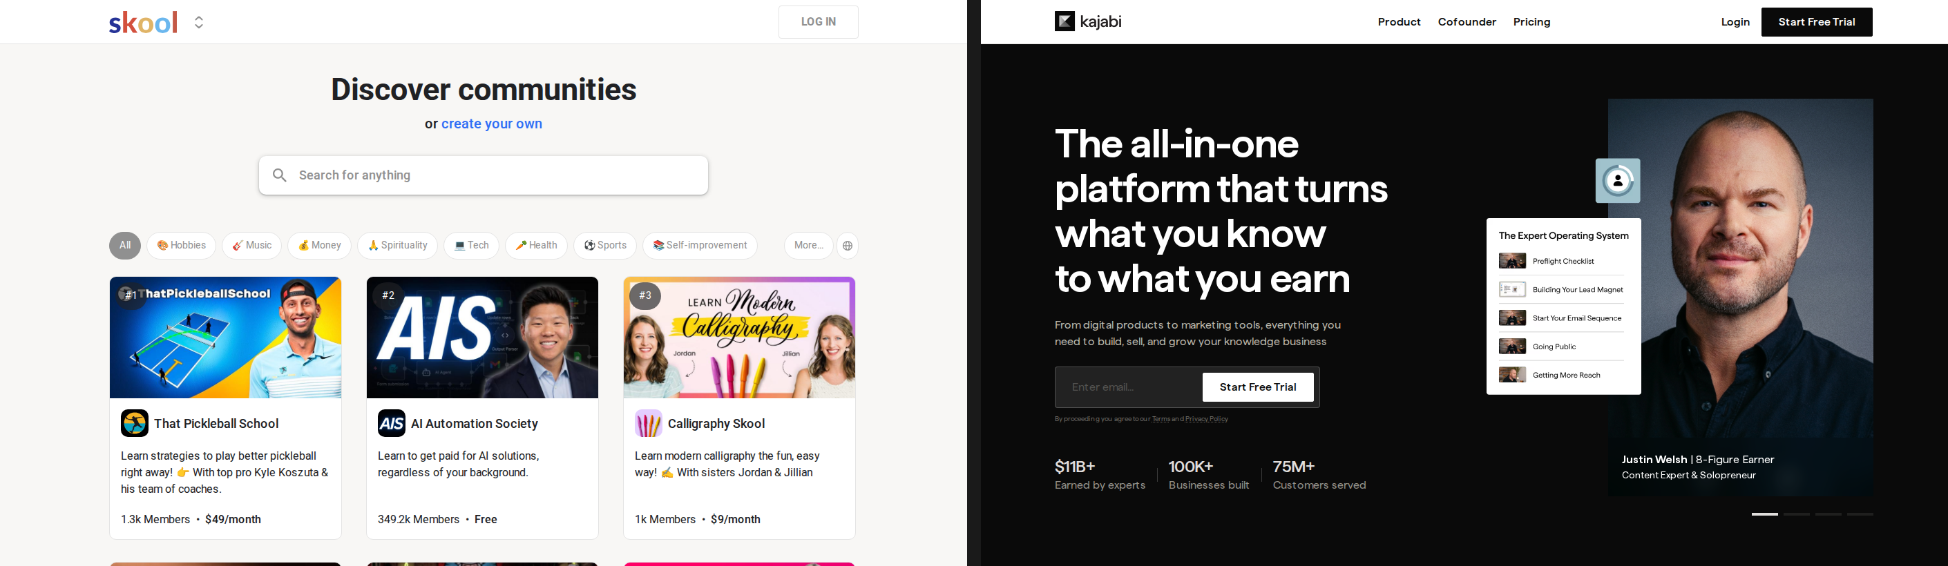Image resolution: width=1948 pixels, height=566 pixels.
Task: Click the Getting More Reach thumbnail
Action: point(1511,375)
